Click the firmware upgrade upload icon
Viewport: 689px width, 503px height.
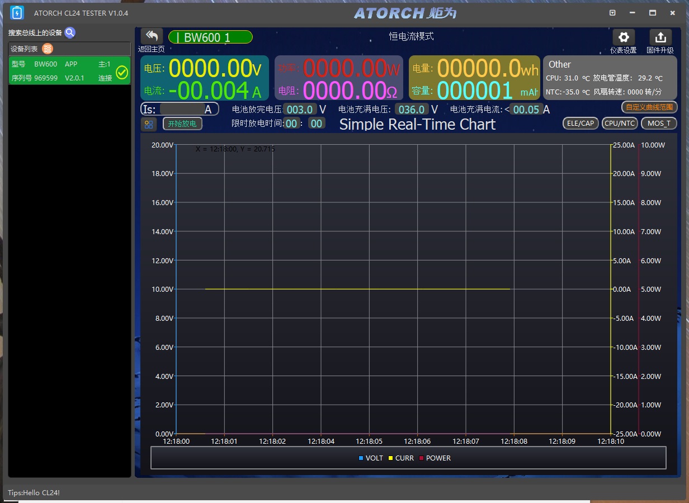(660, 37)
